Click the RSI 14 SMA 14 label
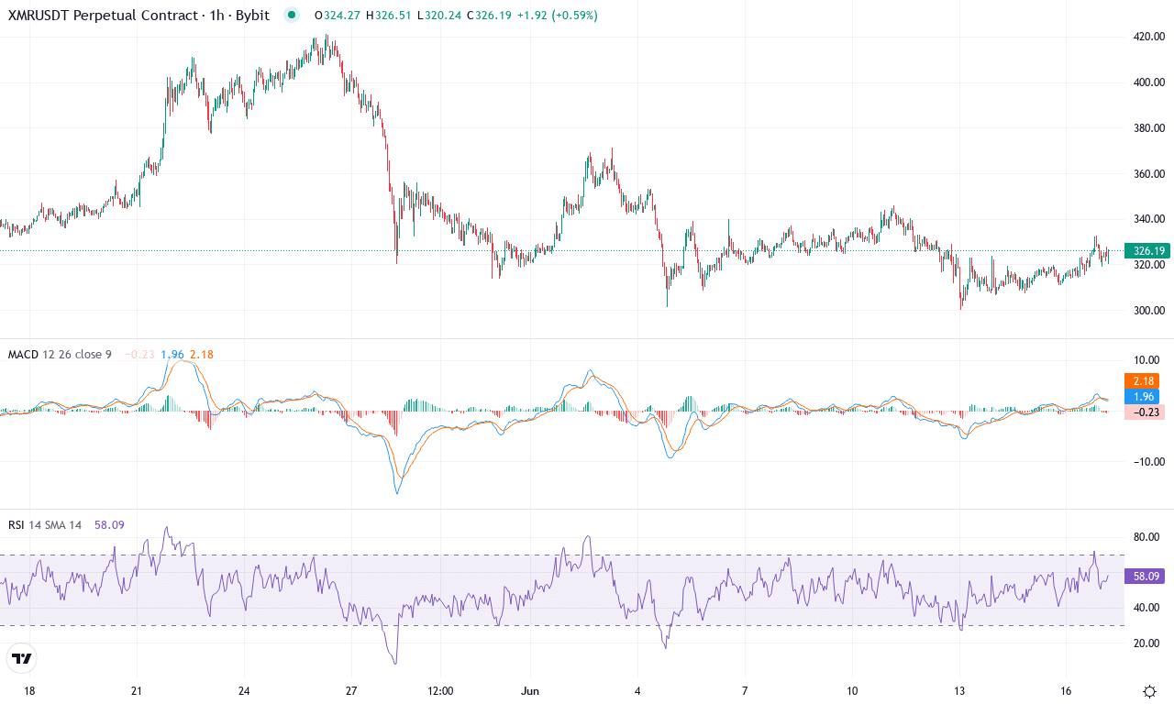 coord(44,524)
